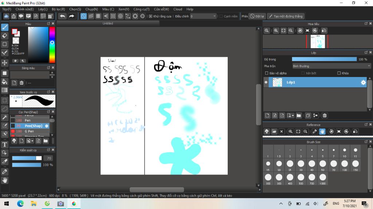Select the Bucket fill tool
373x209 pixels.
coord(4,82)
